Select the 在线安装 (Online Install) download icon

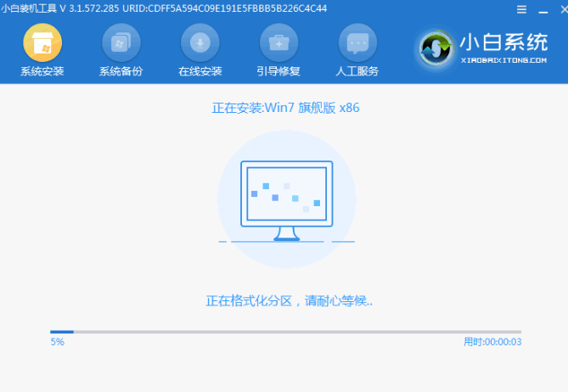200,42
